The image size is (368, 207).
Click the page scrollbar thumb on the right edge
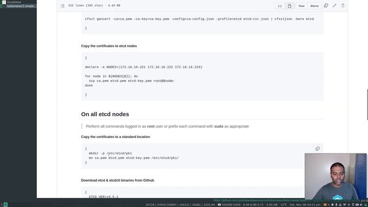coord(367,105)
